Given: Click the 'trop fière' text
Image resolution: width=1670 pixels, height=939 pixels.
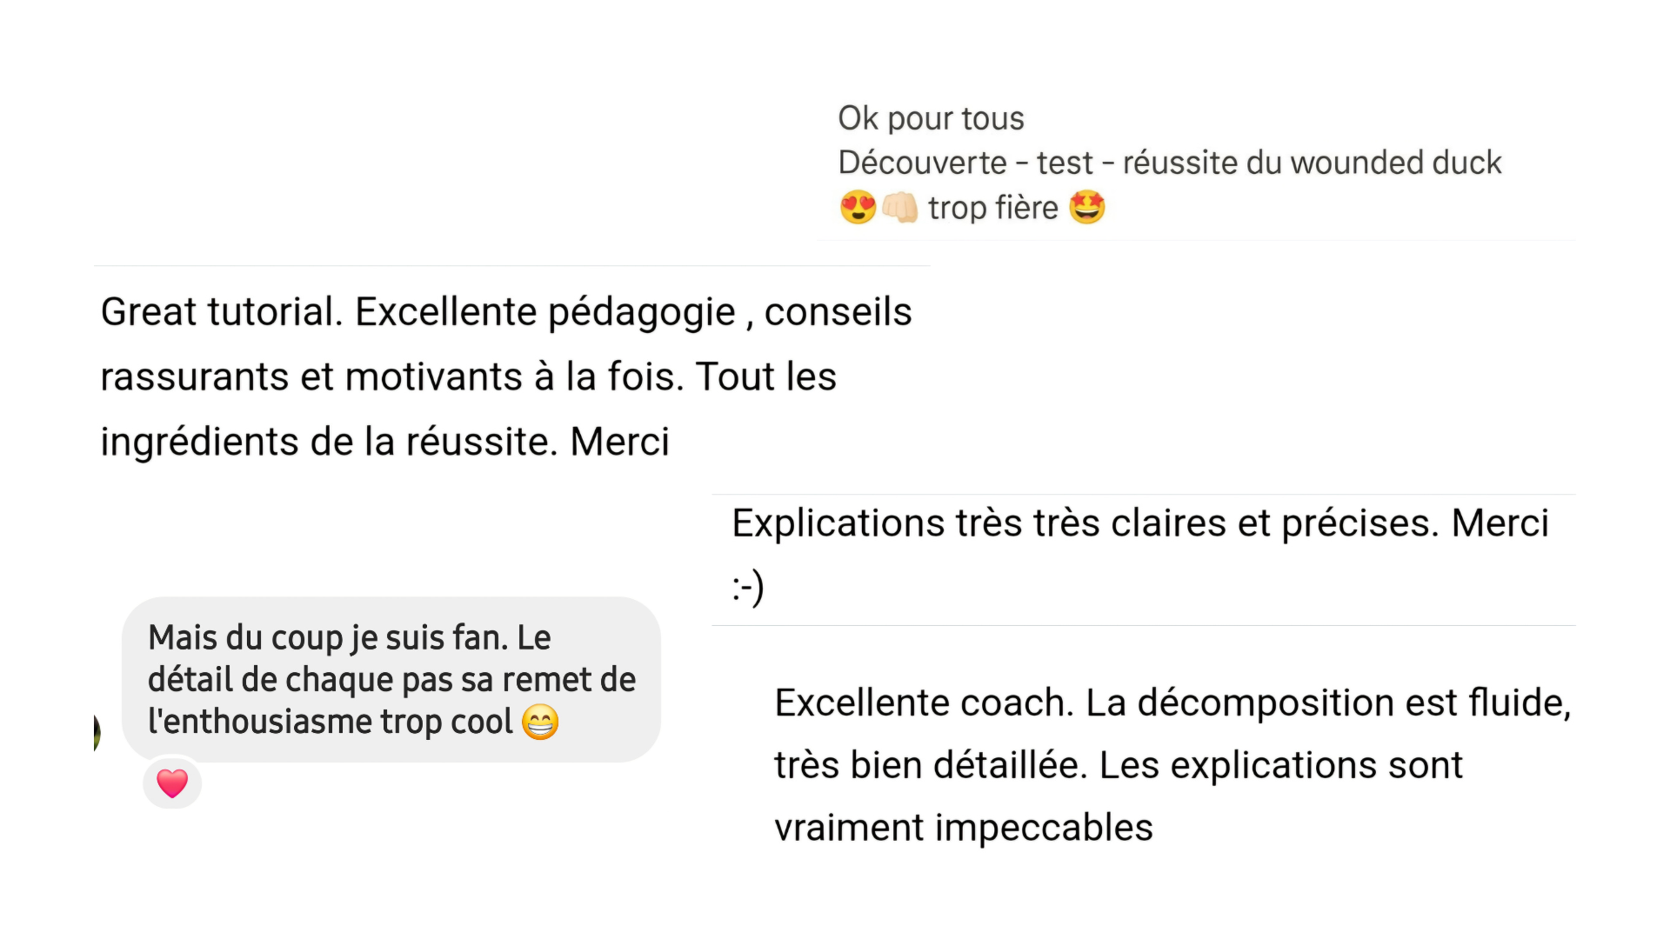Looking at the screenshot, I should click(992, 208).
